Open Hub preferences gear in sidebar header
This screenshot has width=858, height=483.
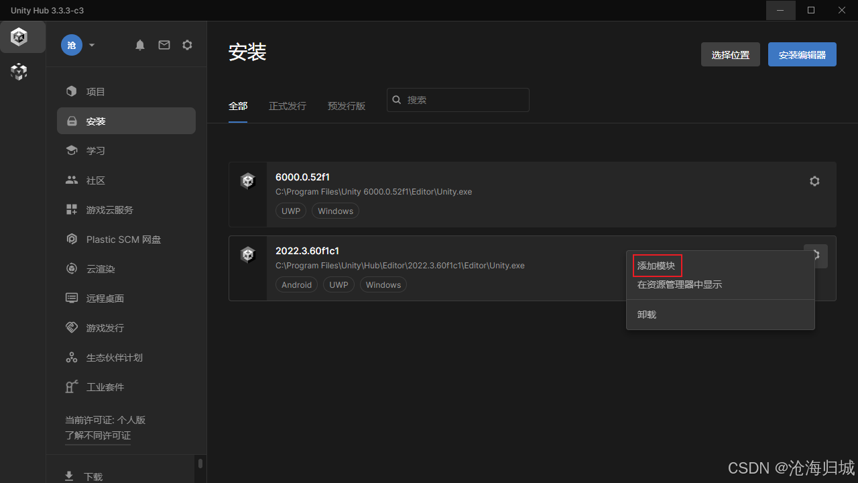[188, 45]
